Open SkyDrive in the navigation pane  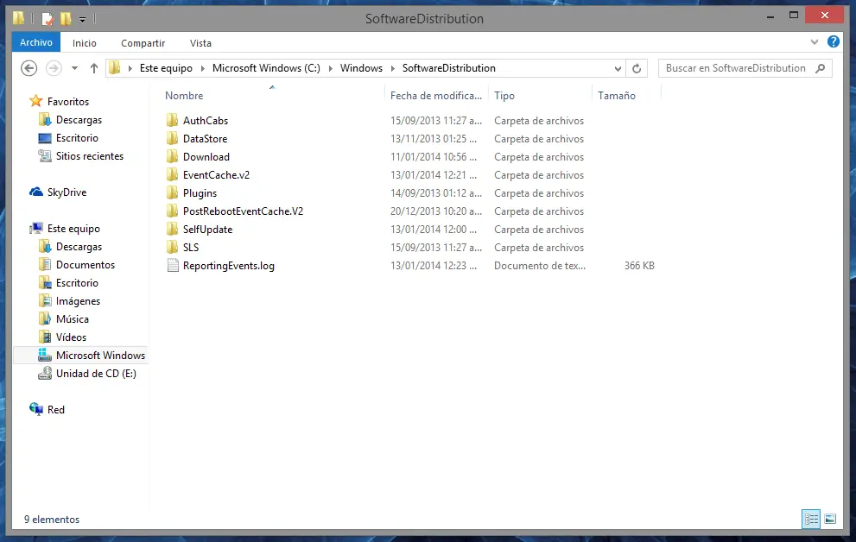click(x=67, y=192)
